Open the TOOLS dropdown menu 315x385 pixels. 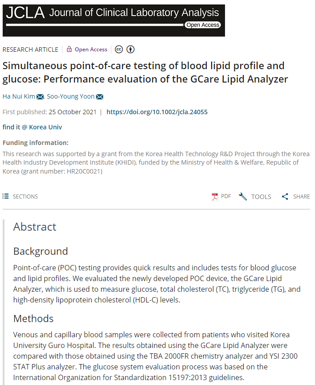(255, 196)
